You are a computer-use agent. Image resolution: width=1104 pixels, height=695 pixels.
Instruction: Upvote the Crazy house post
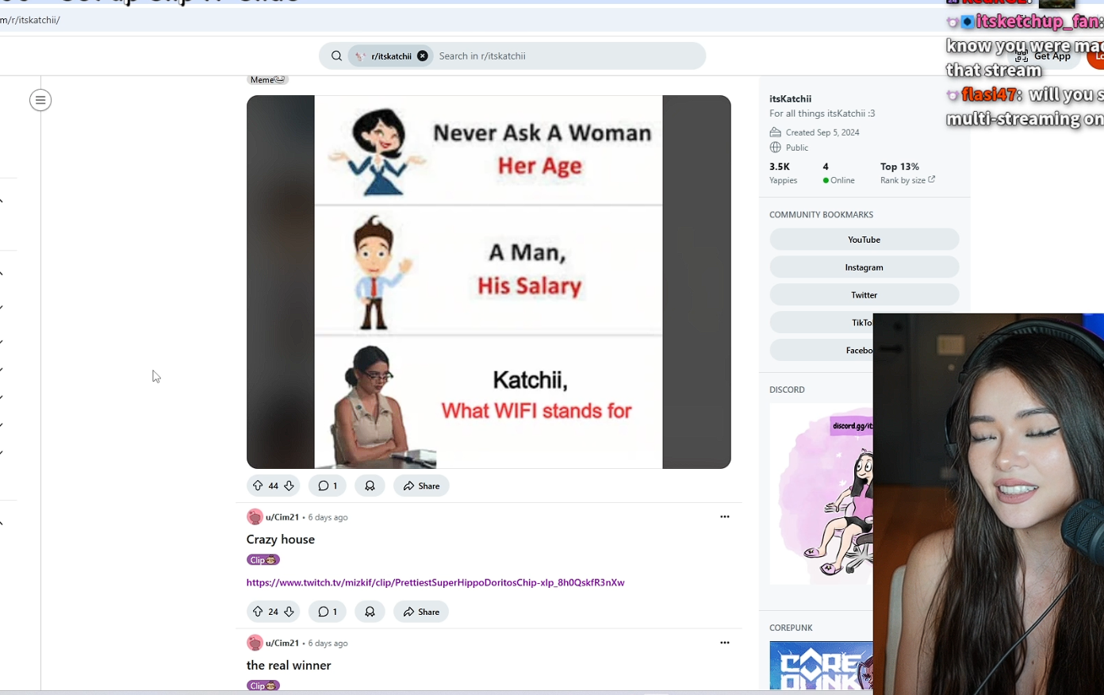[258, 612]
